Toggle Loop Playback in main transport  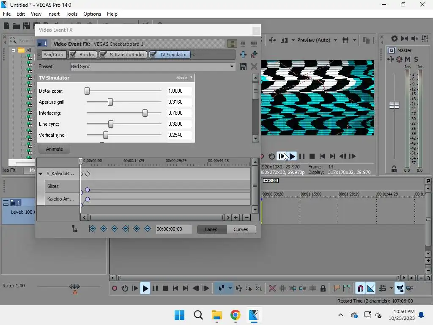[125, 289]
